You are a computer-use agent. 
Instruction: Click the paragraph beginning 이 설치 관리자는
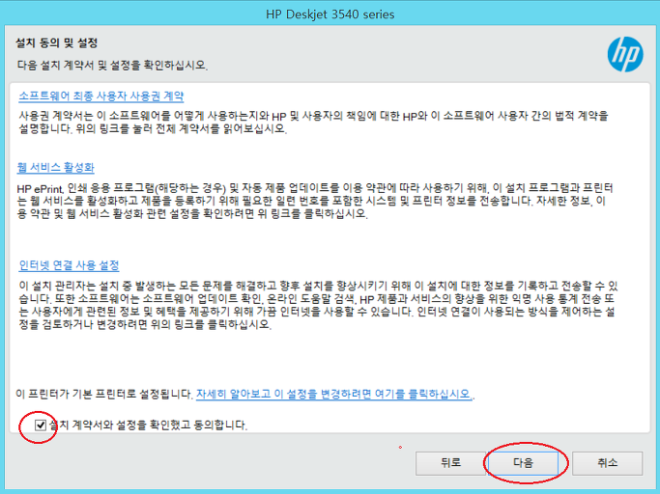(x=318, y=305)
